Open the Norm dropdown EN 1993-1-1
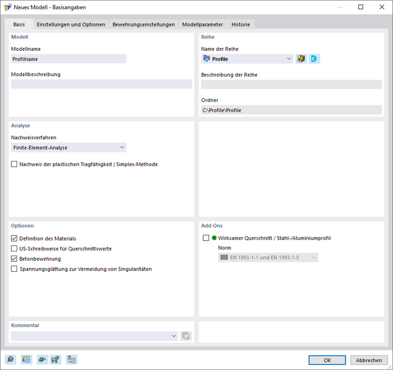Viewport: 393px width, 370px height. (268, 258)
